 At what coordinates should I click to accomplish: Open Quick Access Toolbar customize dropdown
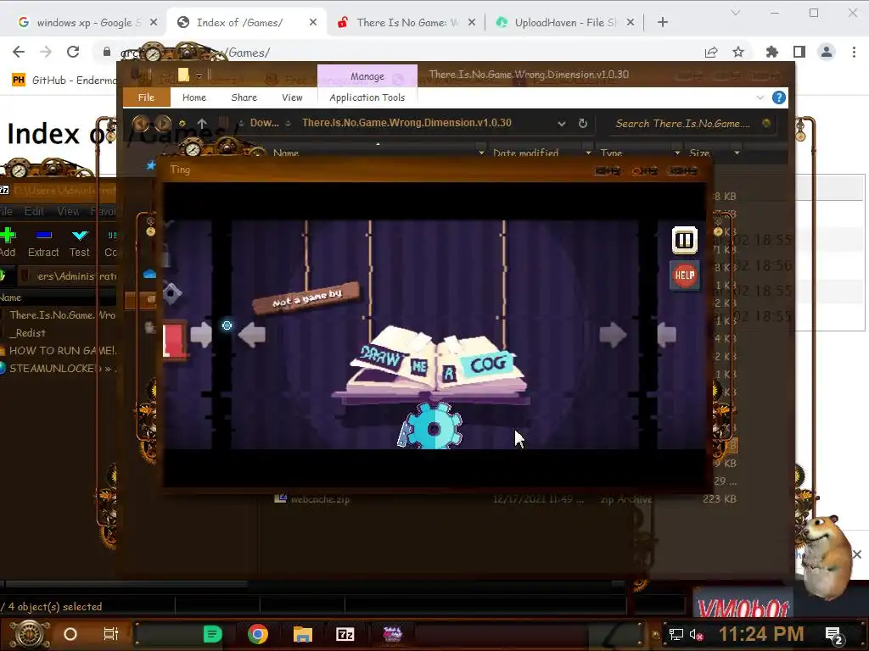click(199, 75)
